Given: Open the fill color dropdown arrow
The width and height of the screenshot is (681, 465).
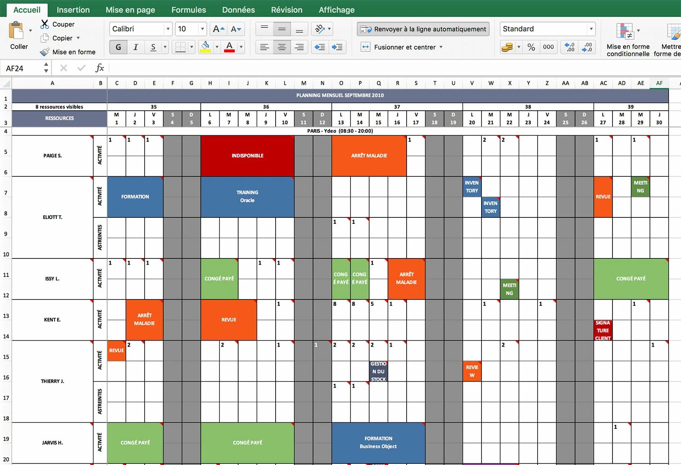Looking at the screenshot, I should [x=217, y=47].
